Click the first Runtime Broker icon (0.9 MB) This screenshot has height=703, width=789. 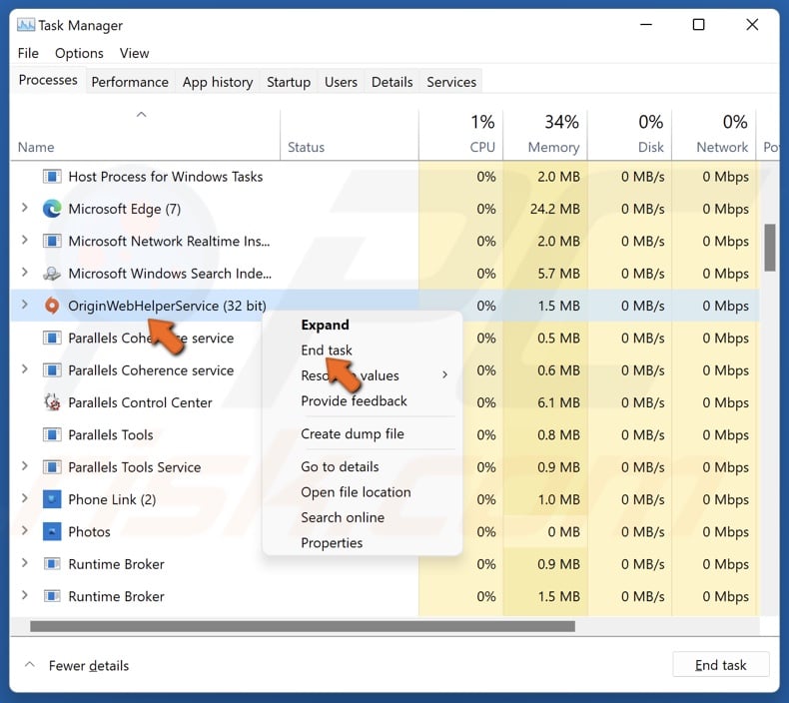tap(52, 563)
